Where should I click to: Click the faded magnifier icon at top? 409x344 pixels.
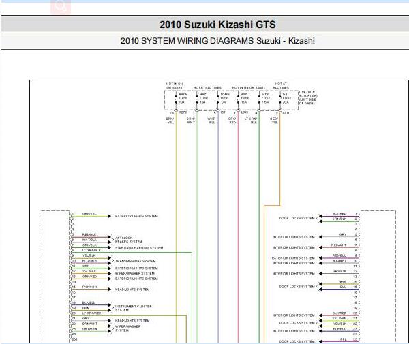61,7
